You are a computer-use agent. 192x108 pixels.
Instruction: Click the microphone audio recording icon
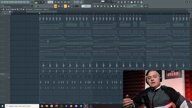click(x=125, y=2)
